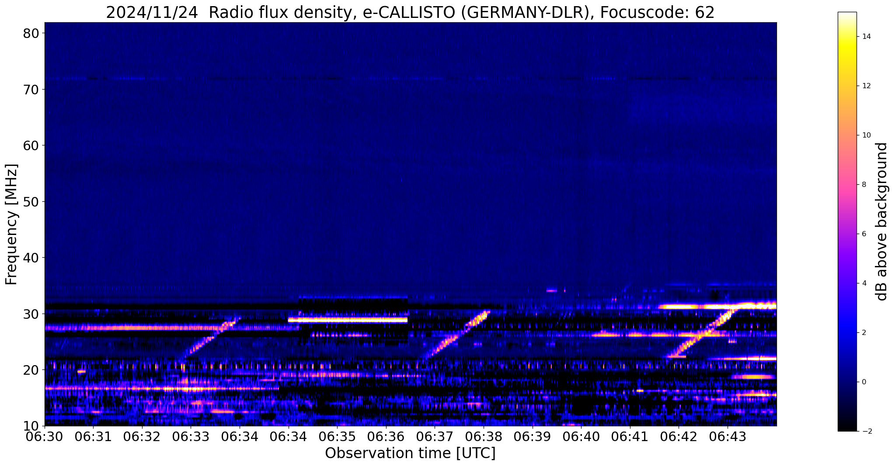This screenshot has height=466, width=895.
Task: Click the 06:37 time tick label
Action: 435,436
